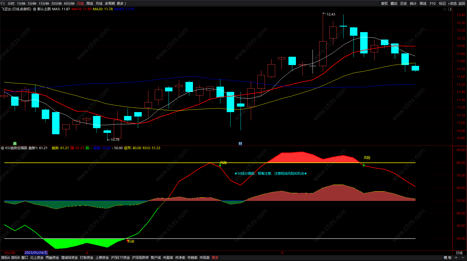Viewport: 467px width, 261px height.
Task: Select the 30分钟 period tab
Action: (x=56, y=4)
